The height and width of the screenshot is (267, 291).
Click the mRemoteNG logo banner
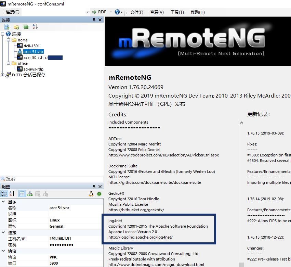tap(198, 41)
